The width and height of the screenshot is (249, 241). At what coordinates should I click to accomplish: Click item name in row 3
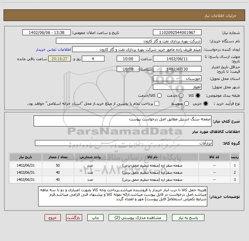152,180
